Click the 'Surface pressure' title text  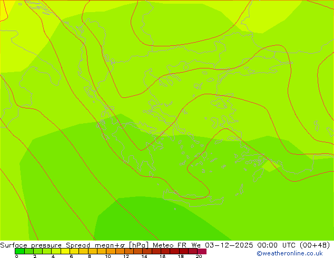coord(31,245)
